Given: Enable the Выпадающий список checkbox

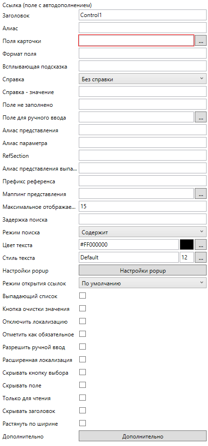Looking at the screenshot, I should (82, 296).
